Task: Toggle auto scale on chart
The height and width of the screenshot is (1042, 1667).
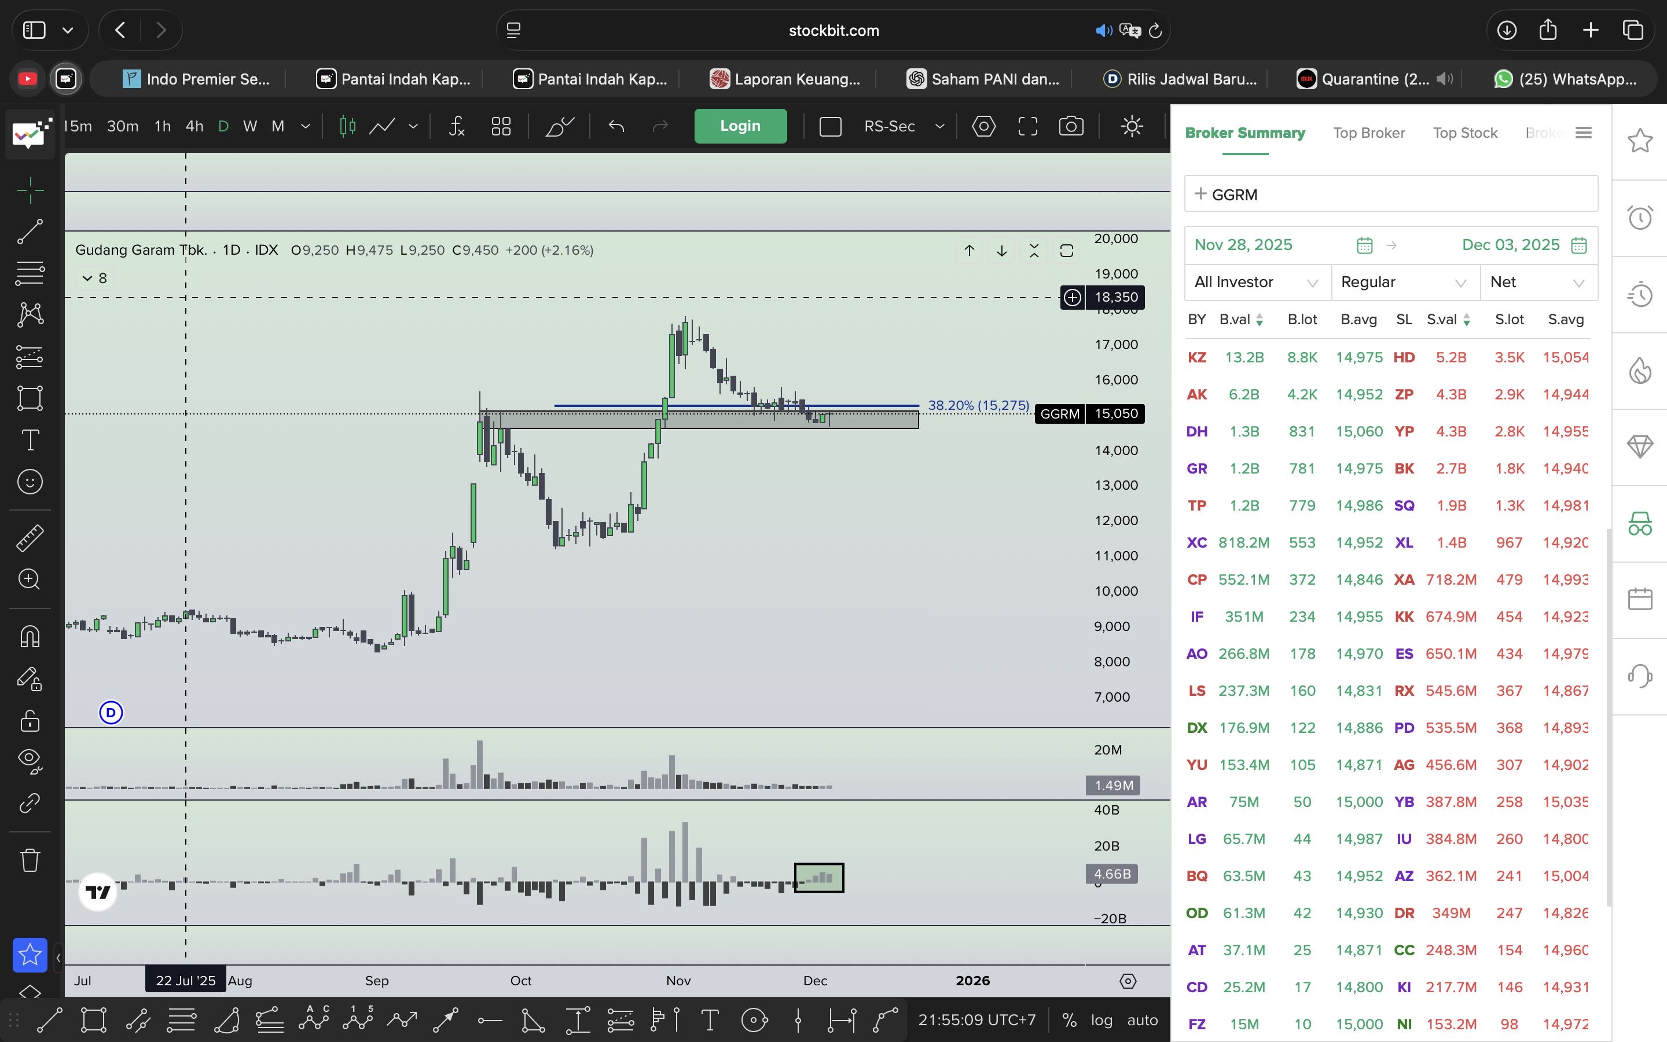Action: (1142, 1020)
